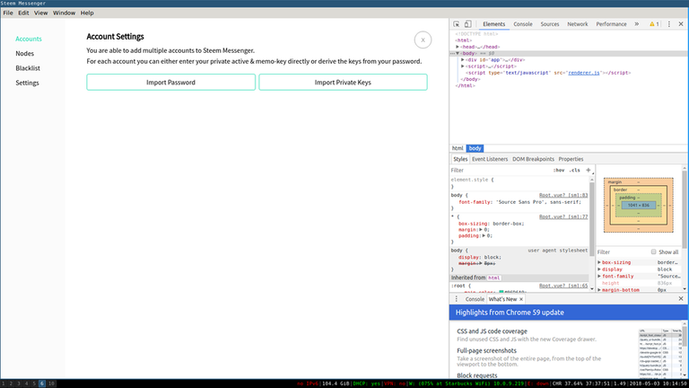Open the renderer.js source link
The height and width of the screenshot is (388, 689).
click(x=583, y=73)
